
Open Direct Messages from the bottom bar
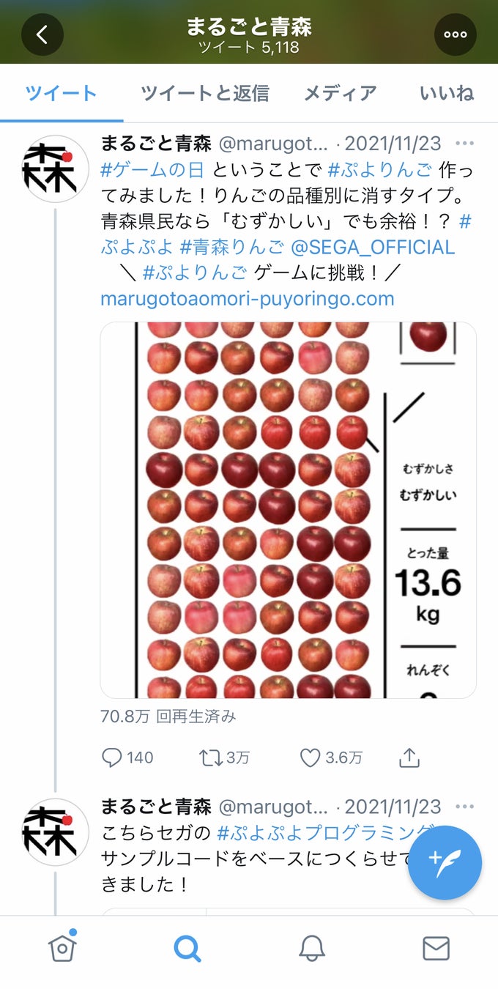pos(435,947)
